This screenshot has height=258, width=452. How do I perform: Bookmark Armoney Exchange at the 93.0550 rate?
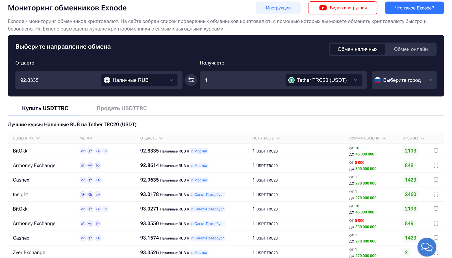click(436, 223)
